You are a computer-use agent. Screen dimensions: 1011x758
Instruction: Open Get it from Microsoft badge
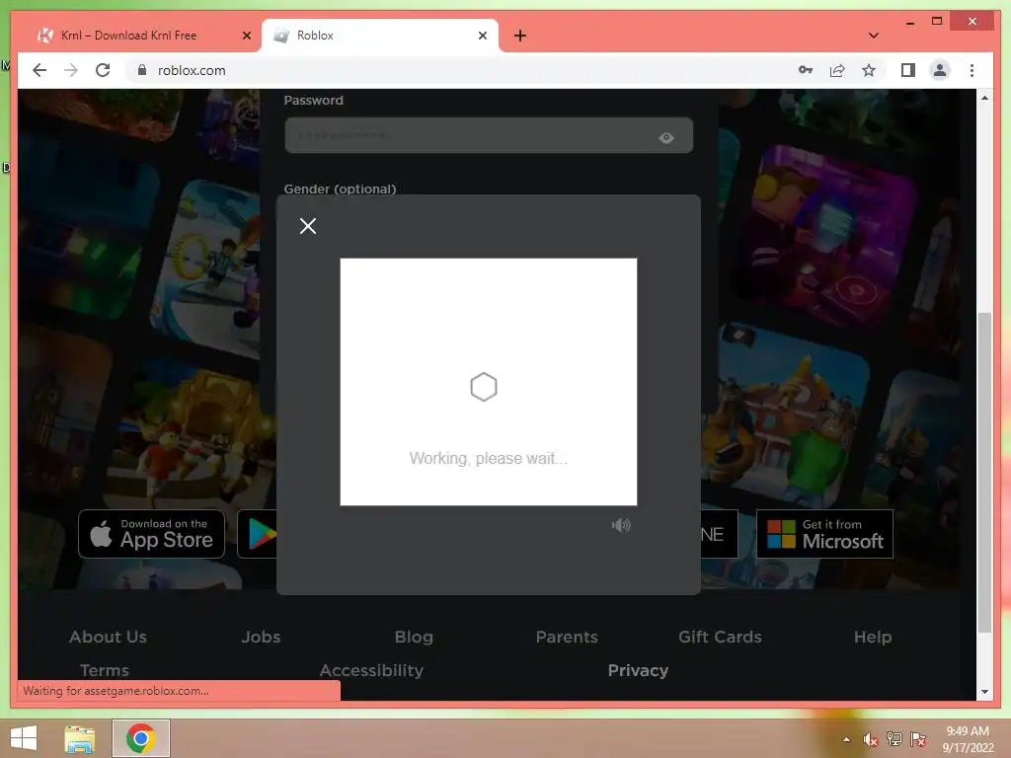pos(824,534)
